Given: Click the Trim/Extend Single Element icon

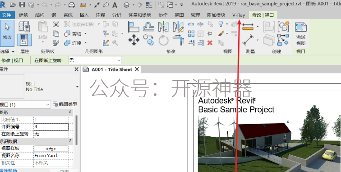Looking at the screenshot, I should coord(191,43).
